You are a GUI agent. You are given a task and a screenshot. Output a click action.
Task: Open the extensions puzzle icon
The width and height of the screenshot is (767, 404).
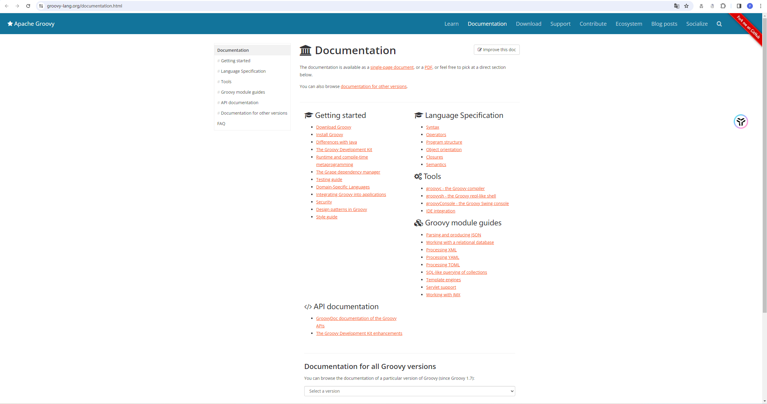pos(723,6)
